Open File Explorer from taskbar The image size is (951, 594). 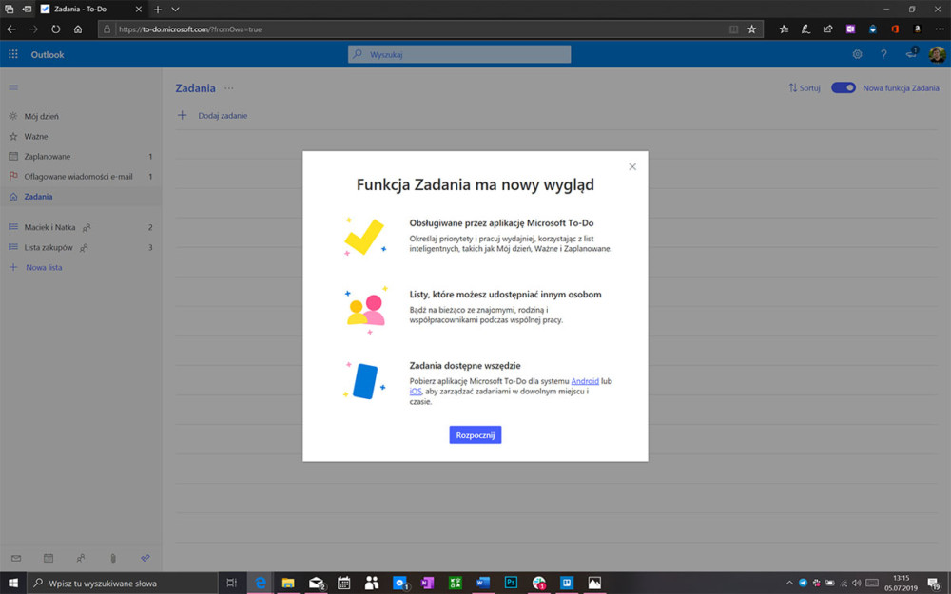[x=288, y=584]
